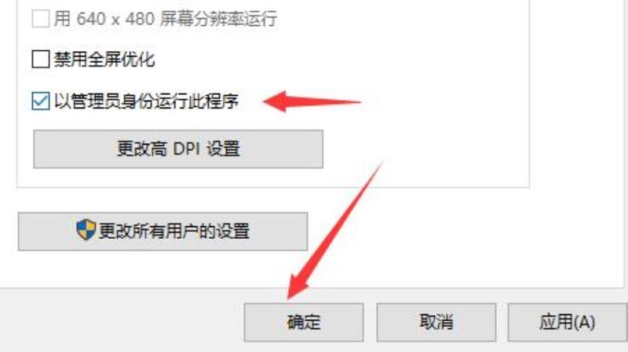This screenshot has width=628, height=352.
Task: Uncheck the 以管理员身份运行此程序 checkbox
Action: (41, 101)
